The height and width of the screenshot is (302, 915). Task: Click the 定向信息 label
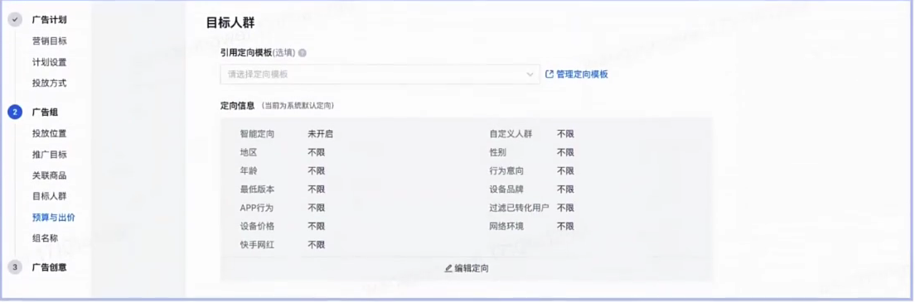point(238,106)
